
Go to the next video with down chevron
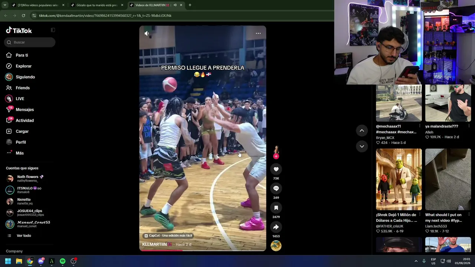pos(362,146)
